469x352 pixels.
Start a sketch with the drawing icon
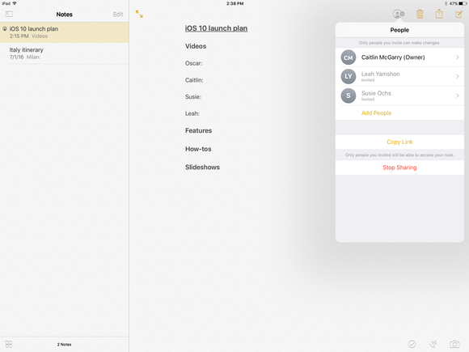coord(433,344)
